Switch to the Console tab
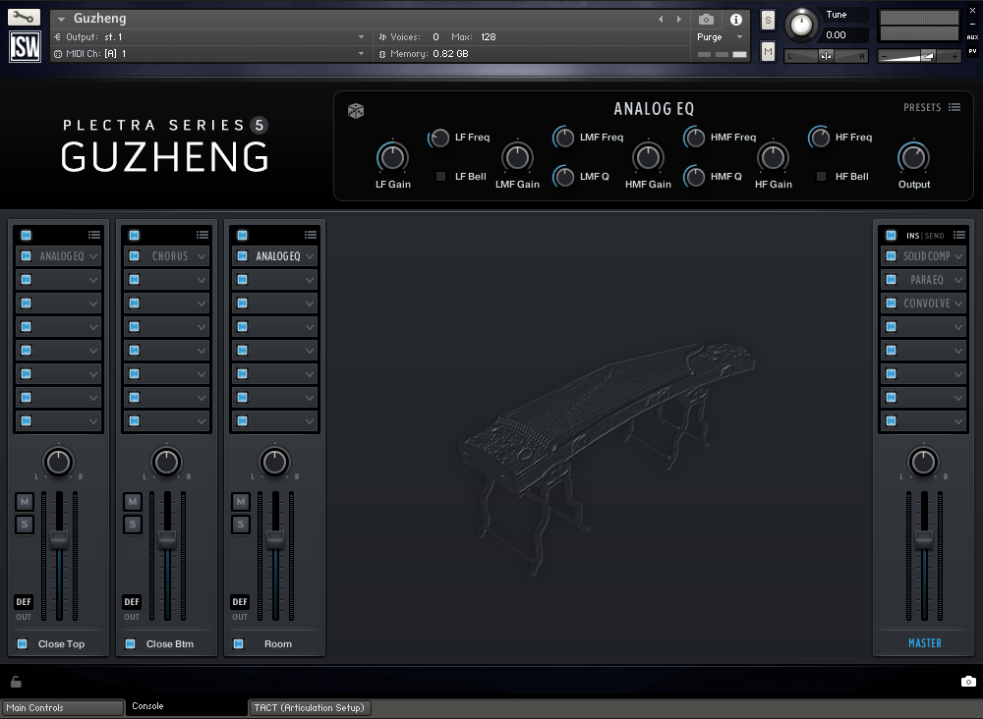 coord(147,705)
